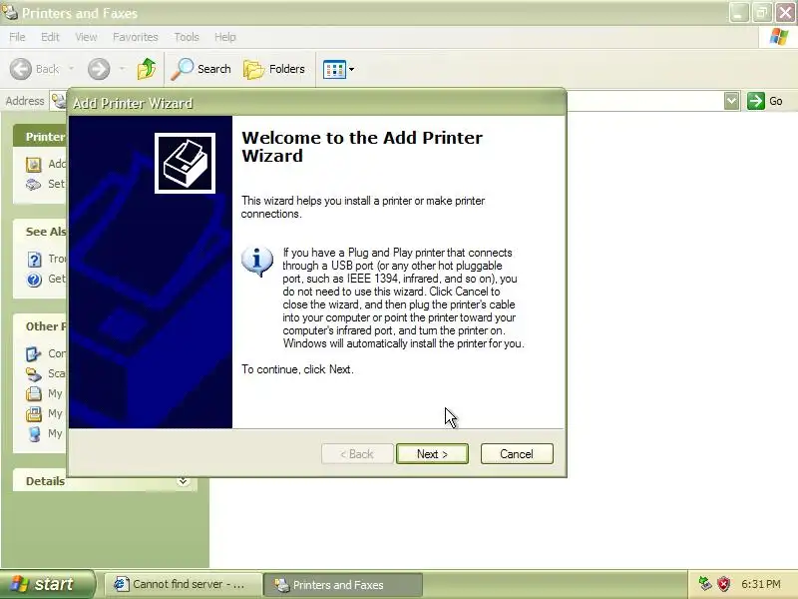The image size is (798, 599).
Task: Click the Go button
Action: tap(765, 101)
